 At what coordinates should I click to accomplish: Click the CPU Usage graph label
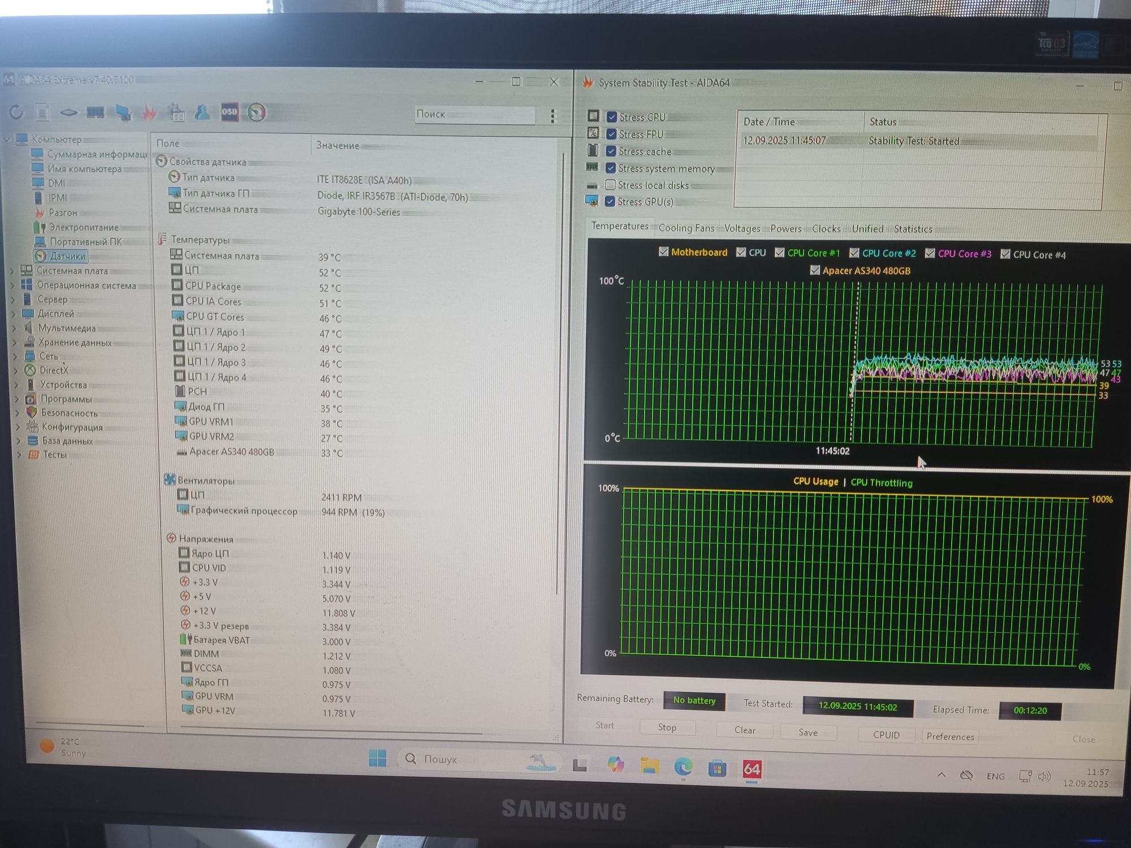click(815, 482)
